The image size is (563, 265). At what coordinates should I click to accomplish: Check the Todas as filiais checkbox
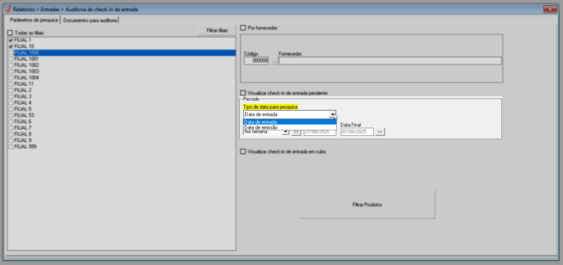(10, 33)
